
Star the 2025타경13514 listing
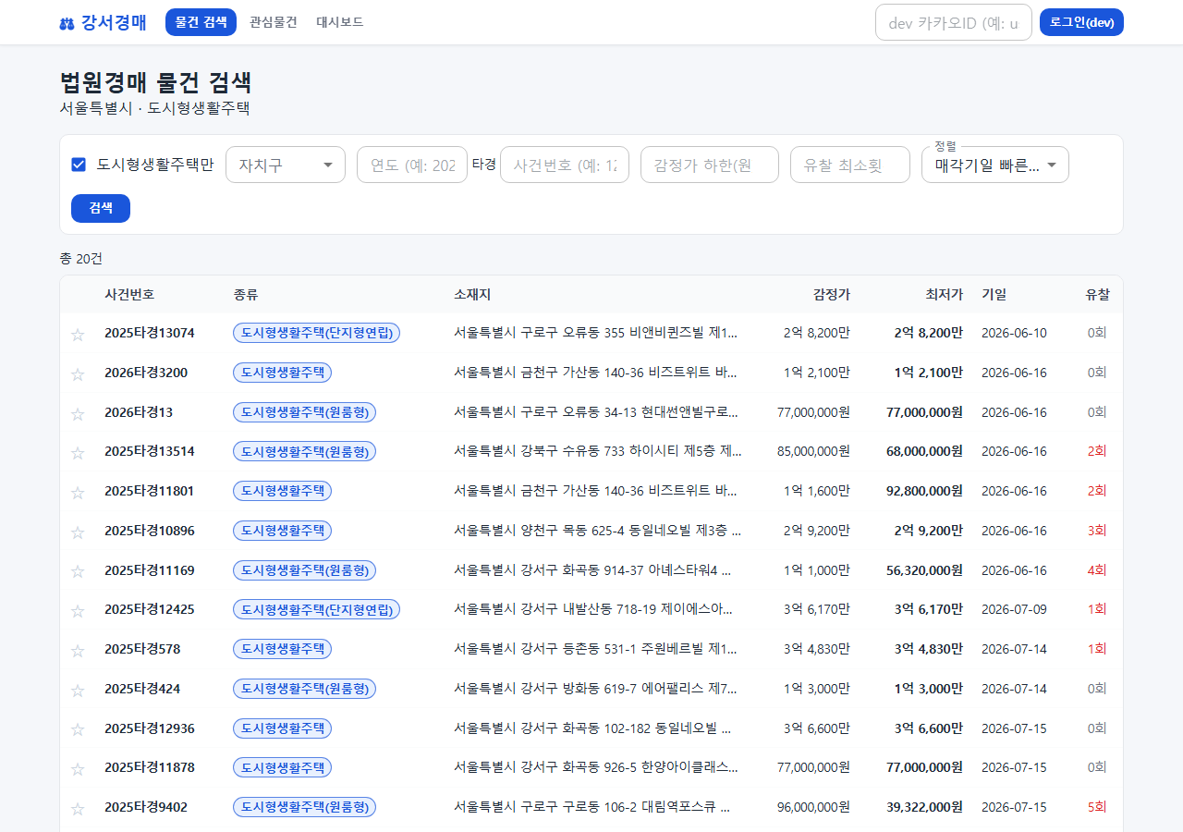tap(78, 453)
